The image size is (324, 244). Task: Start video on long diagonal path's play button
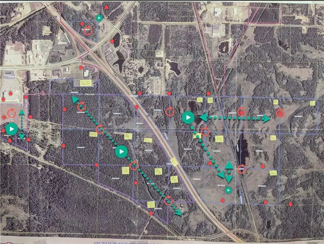click(121, 152)
